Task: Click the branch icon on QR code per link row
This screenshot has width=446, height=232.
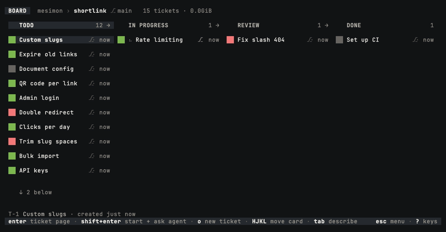Action: (91, 83)
